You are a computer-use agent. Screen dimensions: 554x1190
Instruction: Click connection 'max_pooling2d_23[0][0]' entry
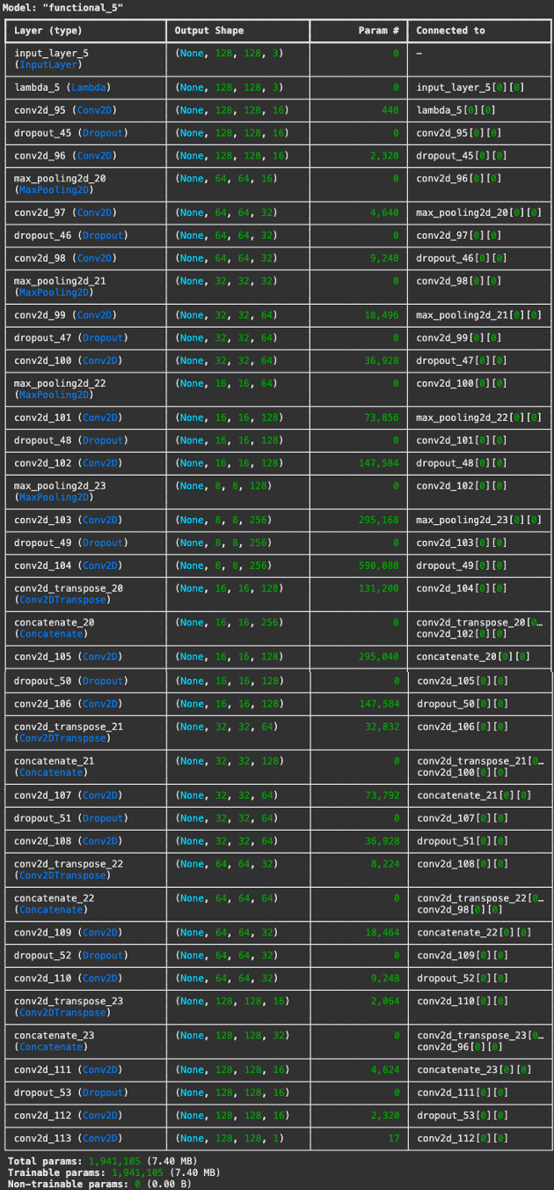point(478,520)
